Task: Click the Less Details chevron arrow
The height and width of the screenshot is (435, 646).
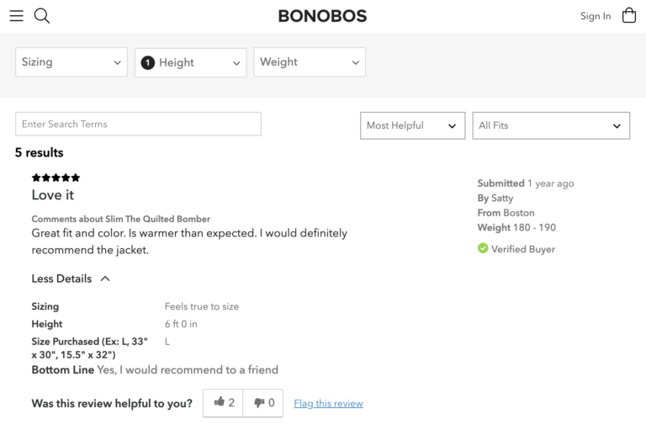Action: tap(105, 279)
